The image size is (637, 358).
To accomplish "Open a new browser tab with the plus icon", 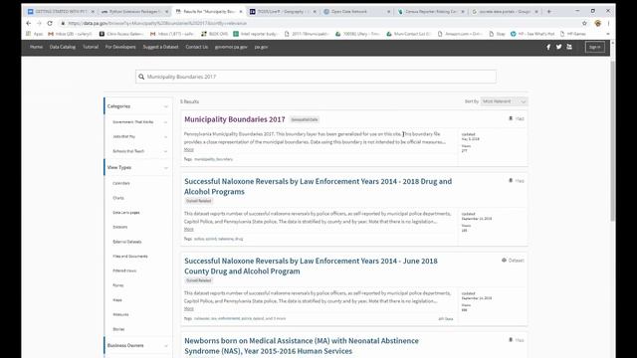I will coord(548,11).
